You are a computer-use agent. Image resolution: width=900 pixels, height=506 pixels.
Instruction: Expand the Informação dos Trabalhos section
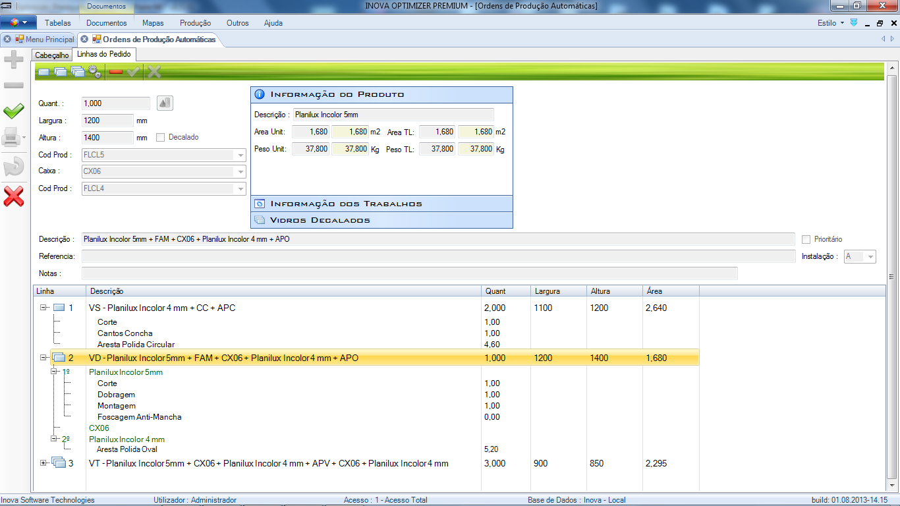click(x=381, y=204)
